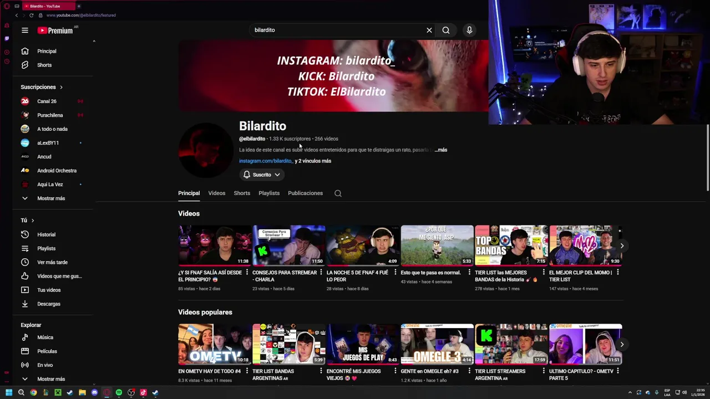Switch to the Playlists channel tab

click(269, 193)
